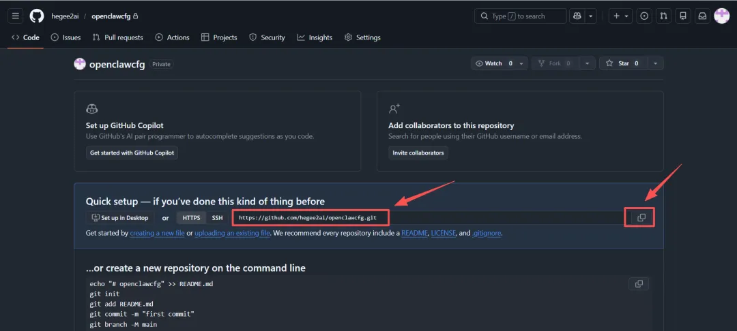Open creating a new file link

[157, 233]
